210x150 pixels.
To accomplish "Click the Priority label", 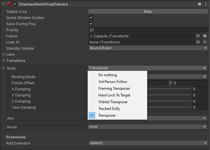I will point(12,30).
